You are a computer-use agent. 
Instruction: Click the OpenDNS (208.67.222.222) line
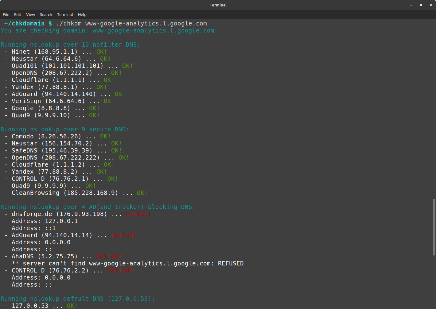(67, 157)
